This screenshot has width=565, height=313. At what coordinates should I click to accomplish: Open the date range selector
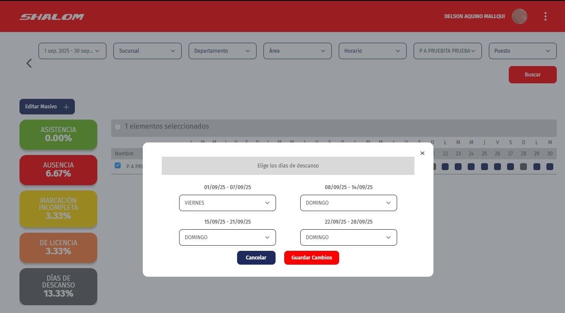72,51
